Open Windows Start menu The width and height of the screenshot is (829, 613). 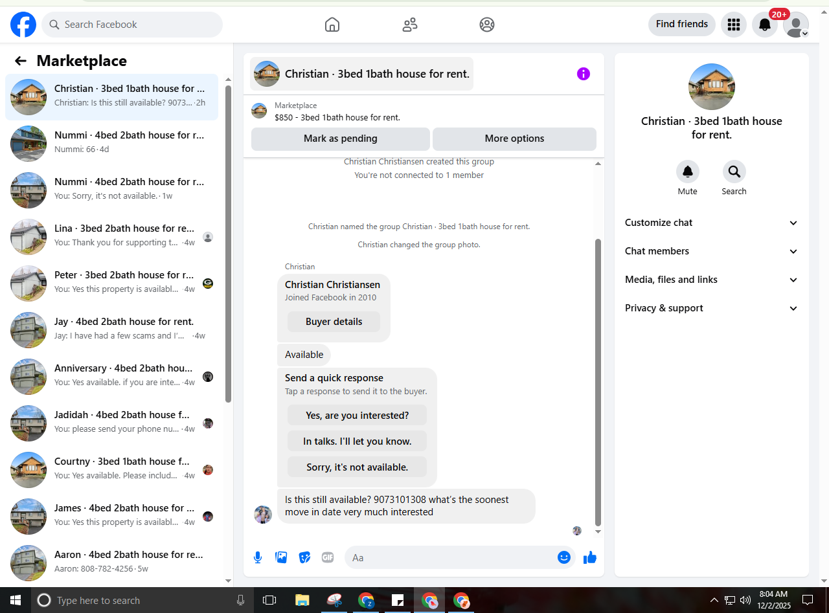[x=16, y=600]
